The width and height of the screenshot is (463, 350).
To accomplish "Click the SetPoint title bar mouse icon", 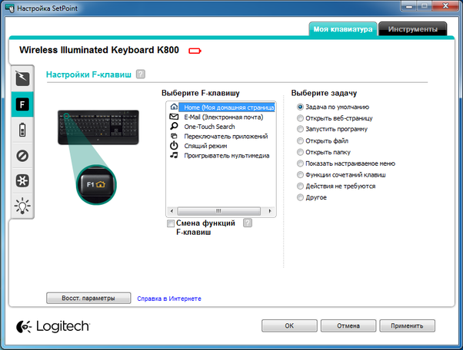I will coord(10,8).
